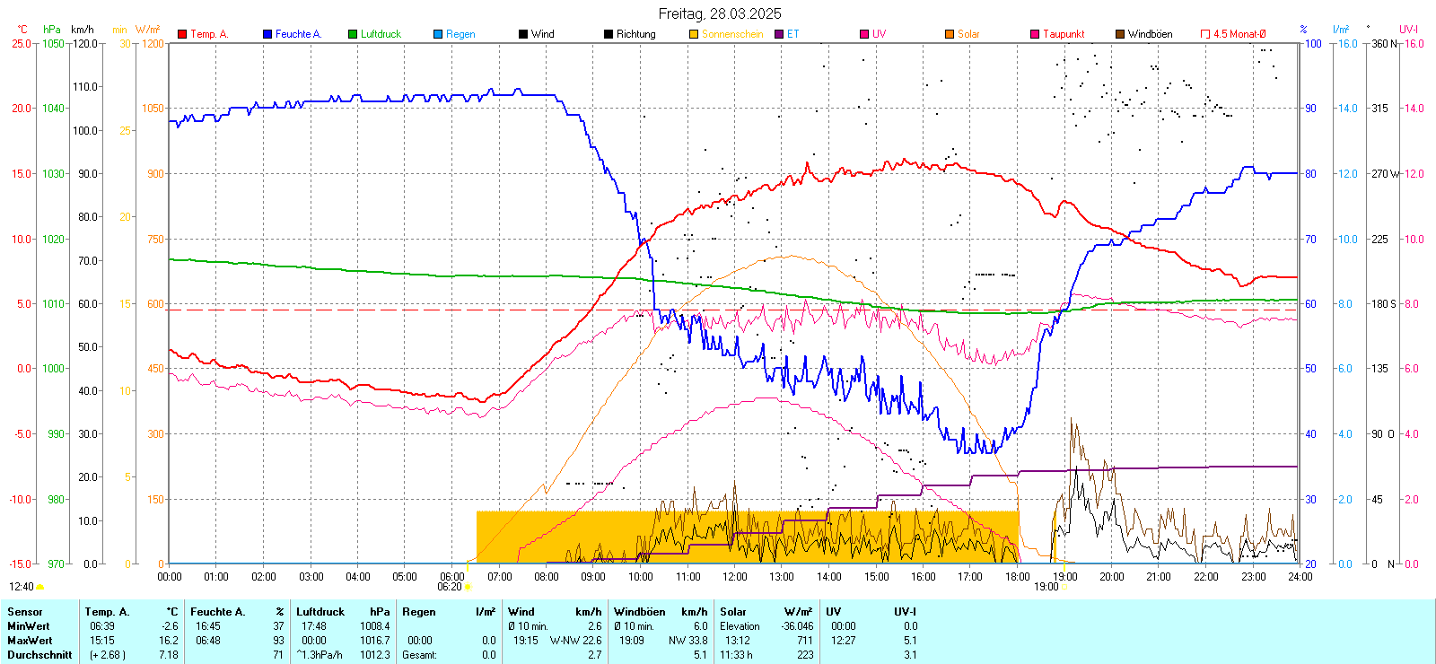Toggle the black Wind legend square
Screen dimensions: 1436x664
523,34
